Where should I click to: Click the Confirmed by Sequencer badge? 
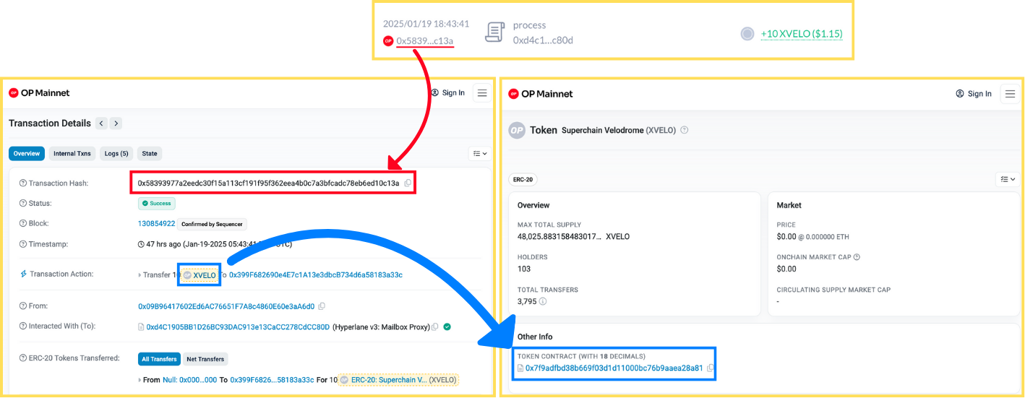(213, 224)
